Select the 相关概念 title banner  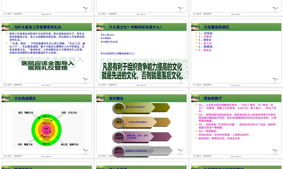point(117,98)
